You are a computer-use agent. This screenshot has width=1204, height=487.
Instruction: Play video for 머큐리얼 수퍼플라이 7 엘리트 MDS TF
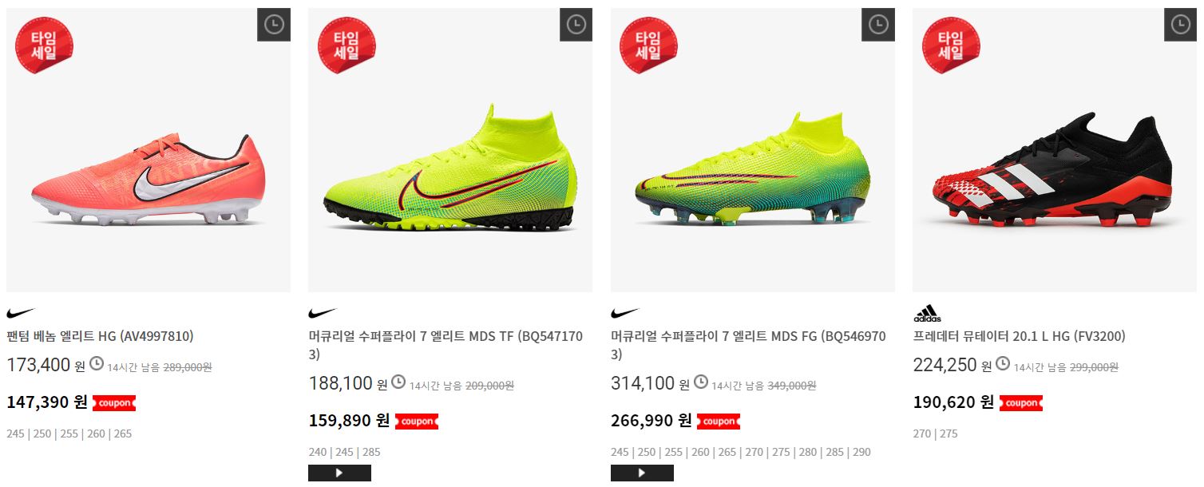click(339, 473)
